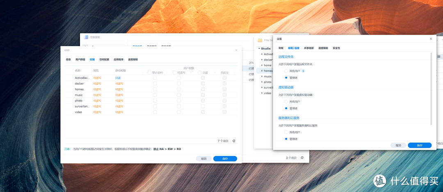The image size is (443, 192).
Task: Collapse the Studio tree node
Action: pos(259,49)
